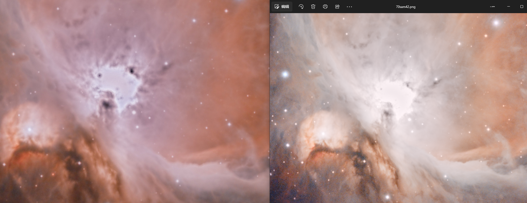Image resolution: width=527 pixels, height=203 pixels.
Task: Click the 70sam42.png file name title
Action: coord(405,7)
